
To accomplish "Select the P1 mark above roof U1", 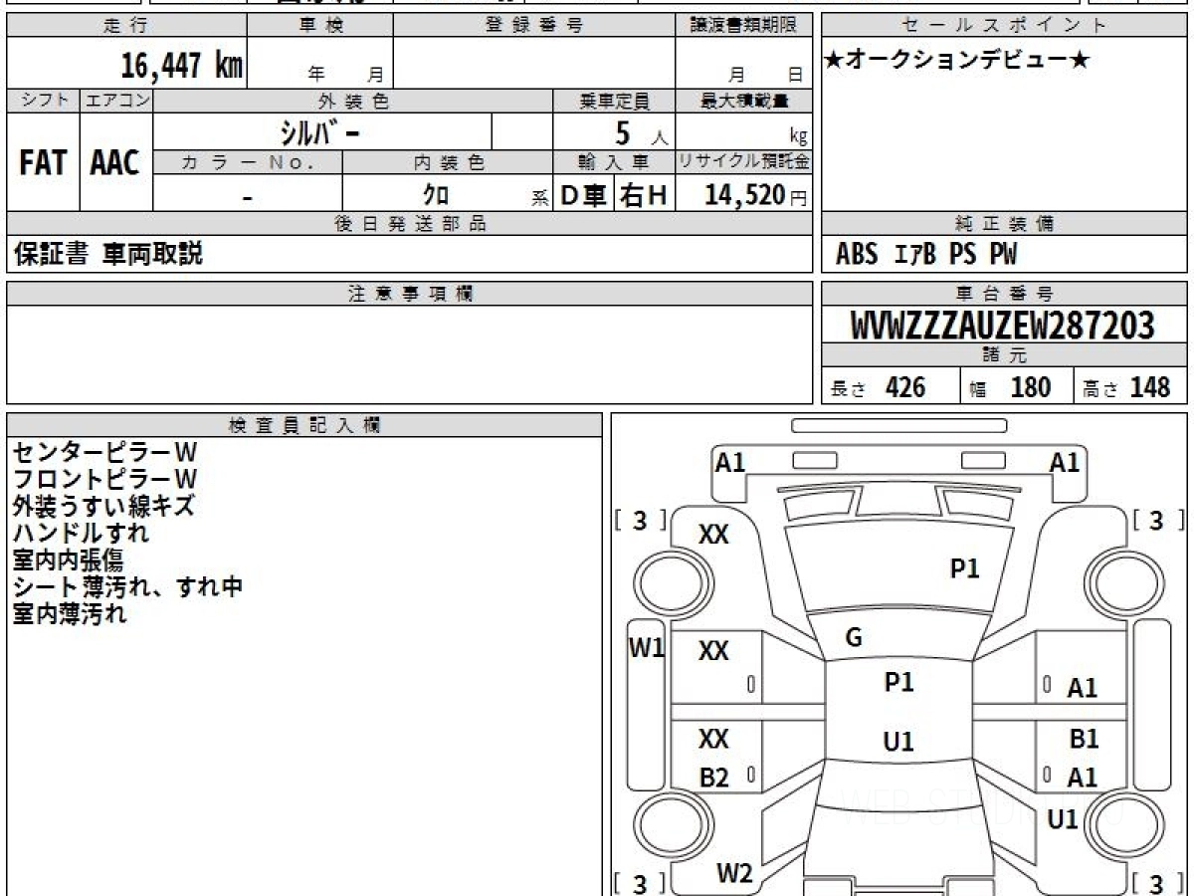I will click(x=898, y=682).
